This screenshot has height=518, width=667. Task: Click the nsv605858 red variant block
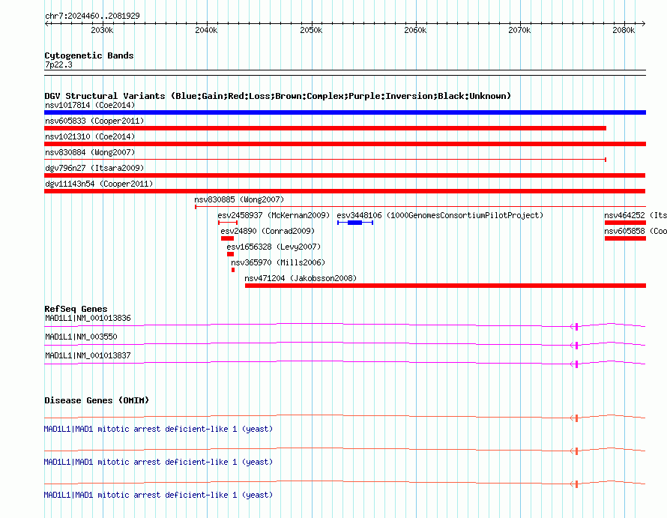coord(625,238)
